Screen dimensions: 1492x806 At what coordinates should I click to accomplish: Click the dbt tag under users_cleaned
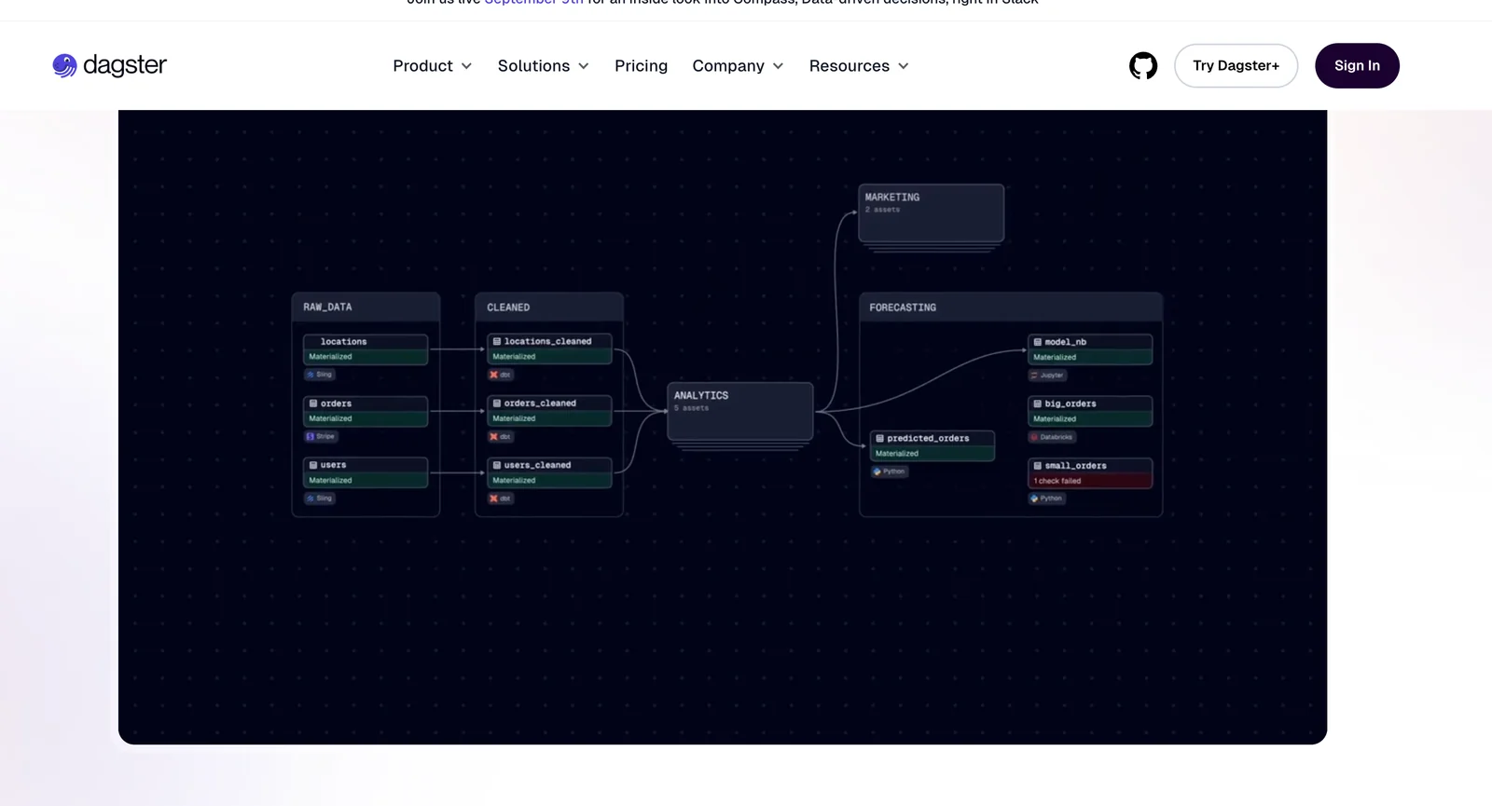click(501, 499)
